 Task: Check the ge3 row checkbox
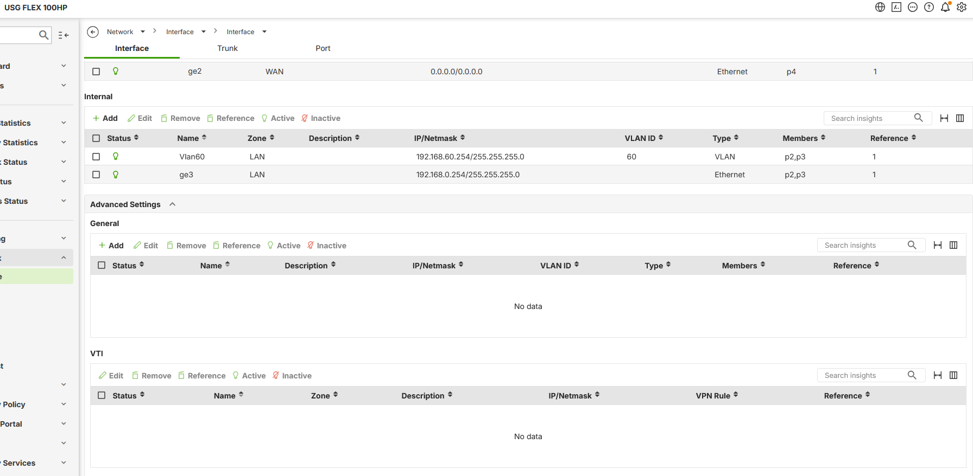point(96,175)
